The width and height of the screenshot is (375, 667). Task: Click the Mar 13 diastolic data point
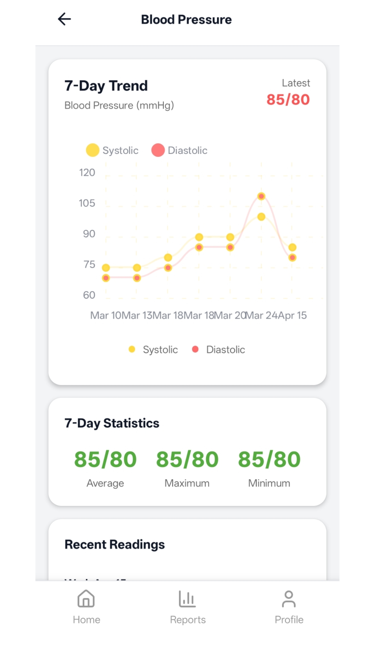(x=137, y=278)
